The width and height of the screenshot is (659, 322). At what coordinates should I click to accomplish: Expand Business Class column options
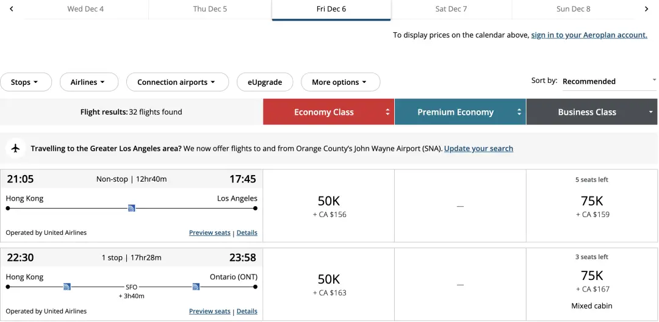pyautogui.click(x=591, y=112)
